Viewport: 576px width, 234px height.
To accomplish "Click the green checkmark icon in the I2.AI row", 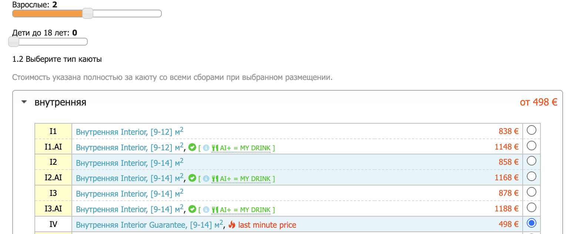I will pos(192,178).
